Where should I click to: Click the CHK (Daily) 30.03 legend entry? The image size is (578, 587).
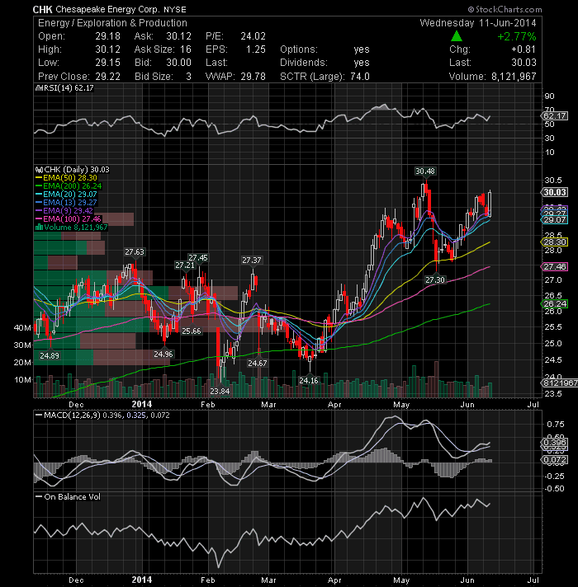pyautogui.click(x=77, y=170)
